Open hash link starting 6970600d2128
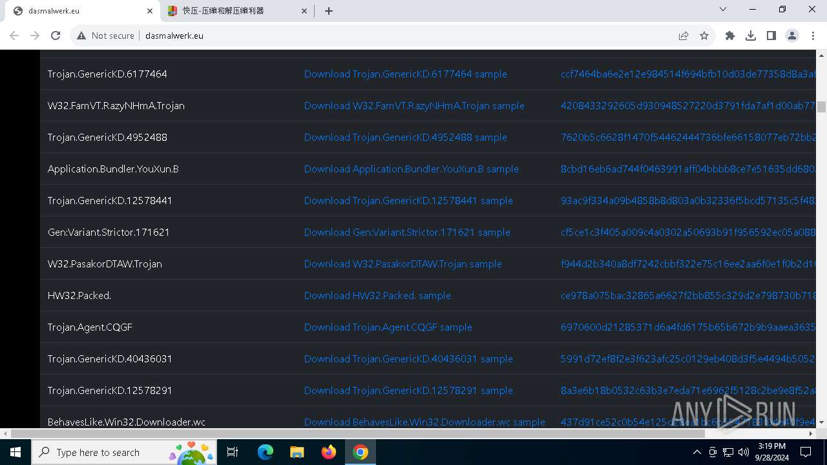This screenshot has height=465, width=827. (x=688, y=327)
